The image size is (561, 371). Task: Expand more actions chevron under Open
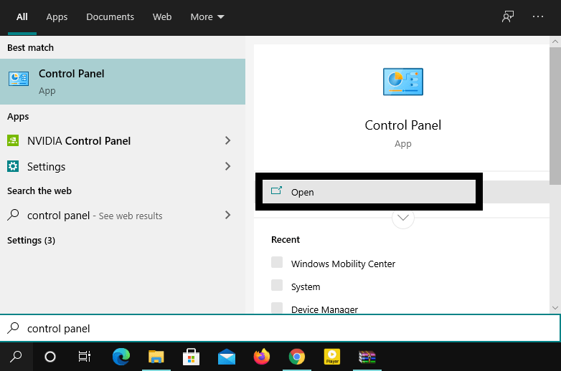pos(403,218)
